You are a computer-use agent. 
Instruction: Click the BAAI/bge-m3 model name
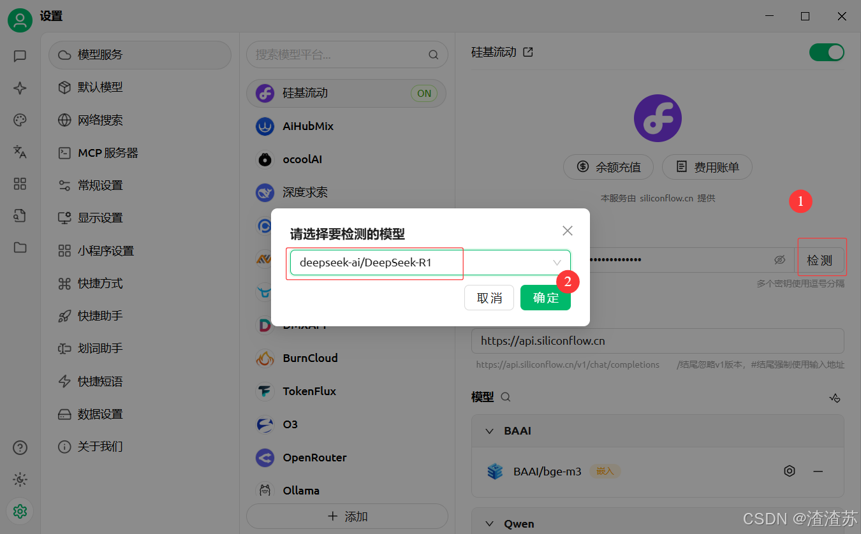[x=547, y=472]
